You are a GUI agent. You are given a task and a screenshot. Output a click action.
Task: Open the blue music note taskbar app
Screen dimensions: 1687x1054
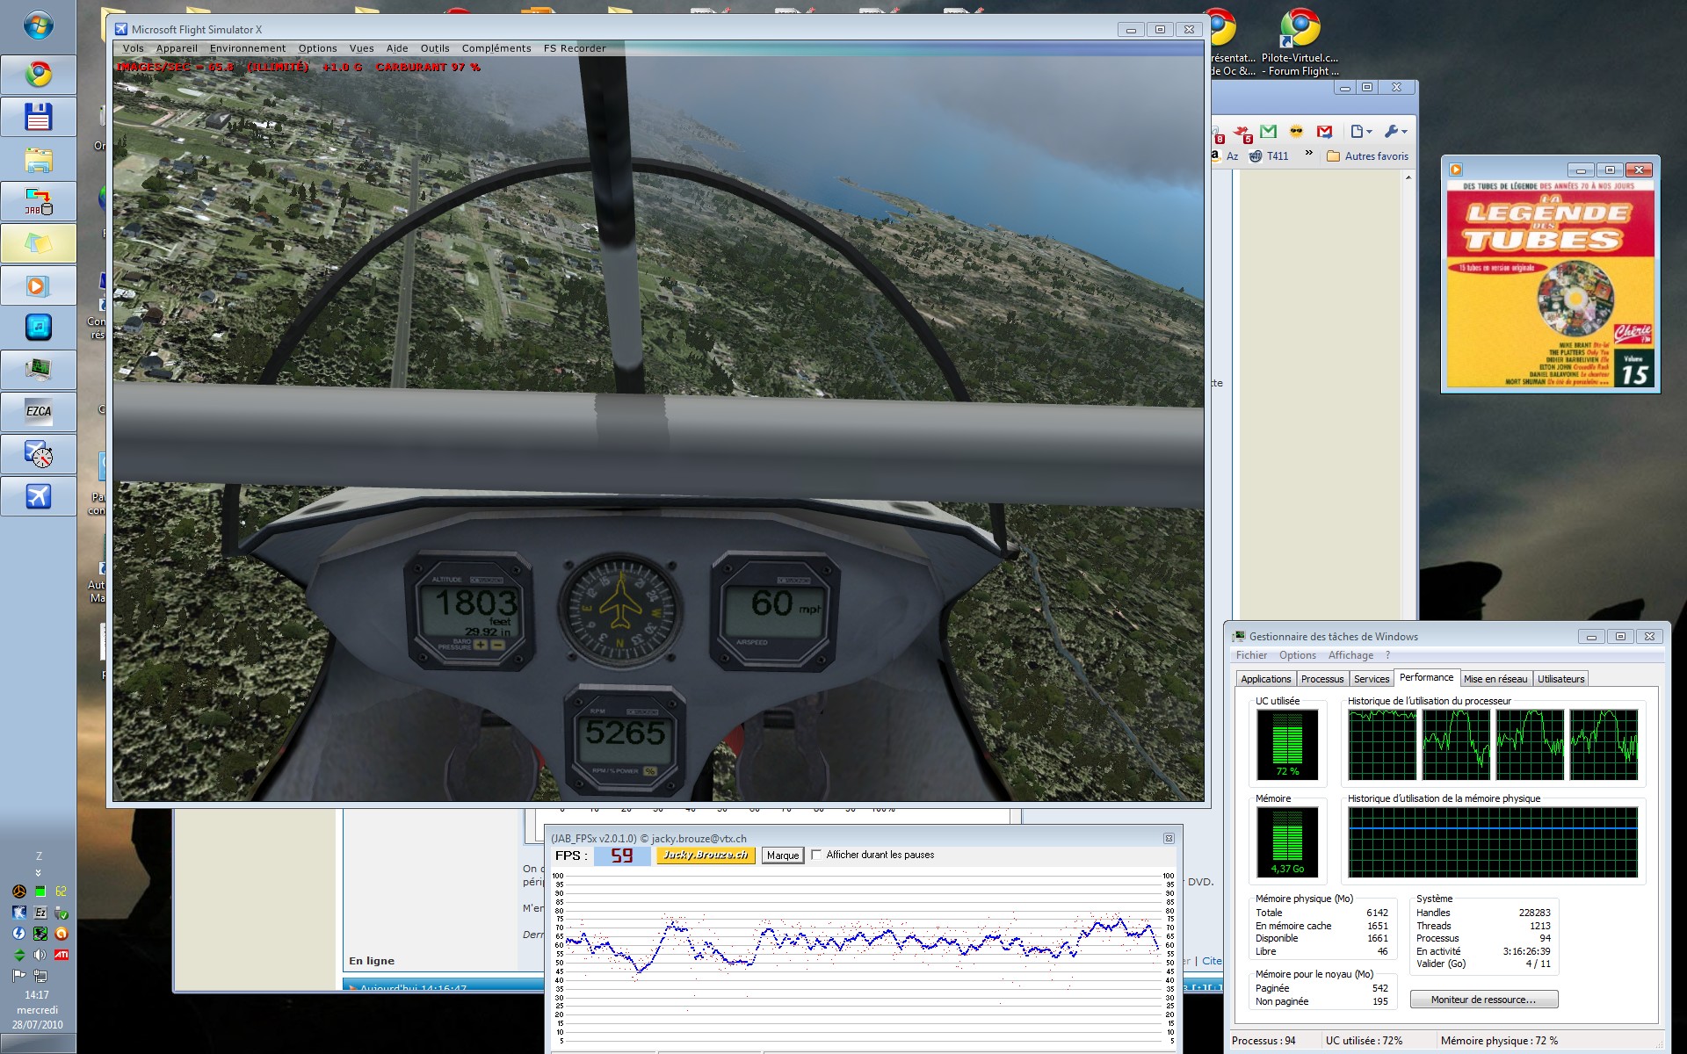(x=38, y=328)
